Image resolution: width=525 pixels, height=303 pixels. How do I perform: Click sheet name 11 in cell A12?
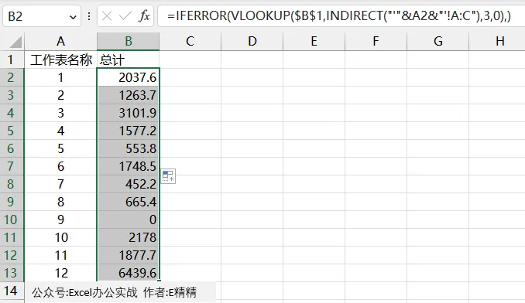pos(60,255)
